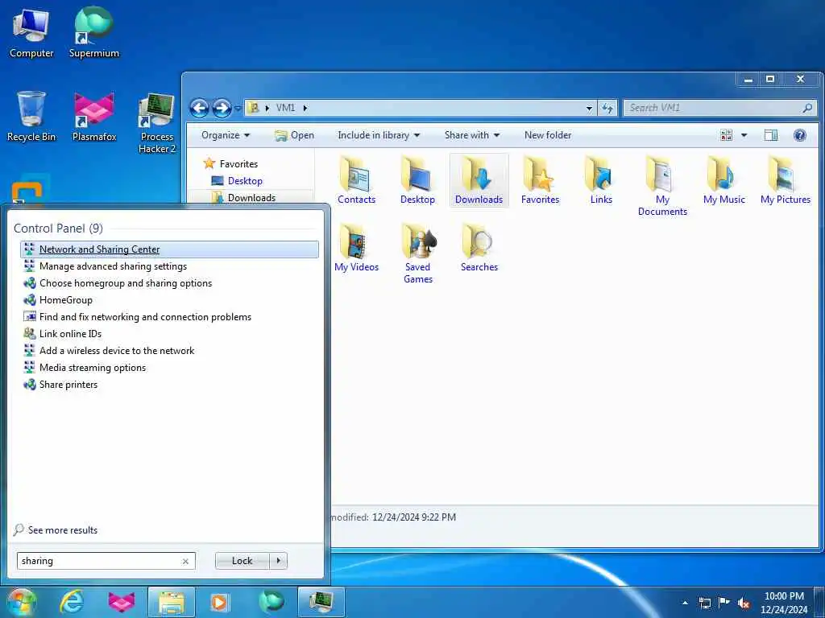Create a New folder in VM1
The width and height of the screenshot is (825, 618).
(x=548, y=135)
